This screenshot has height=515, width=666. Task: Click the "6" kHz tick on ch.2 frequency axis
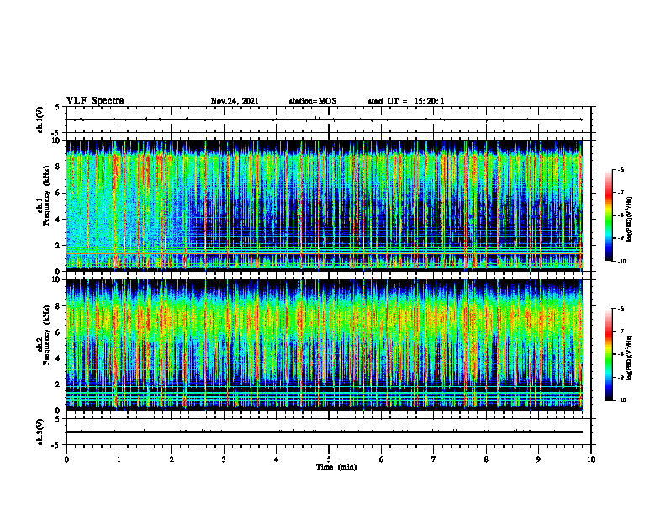point(59,332)
